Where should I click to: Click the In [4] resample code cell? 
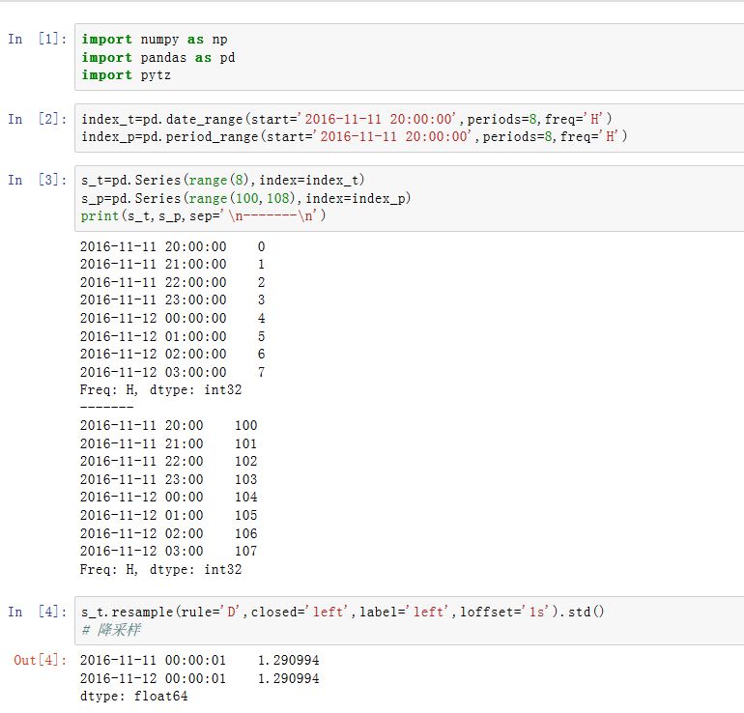tap(409, 621)
